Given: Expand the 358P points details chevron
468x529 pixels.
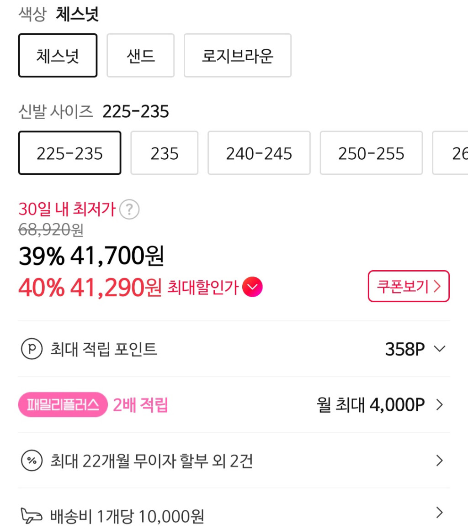Looking at the screenshot, I should coord(439,349).
